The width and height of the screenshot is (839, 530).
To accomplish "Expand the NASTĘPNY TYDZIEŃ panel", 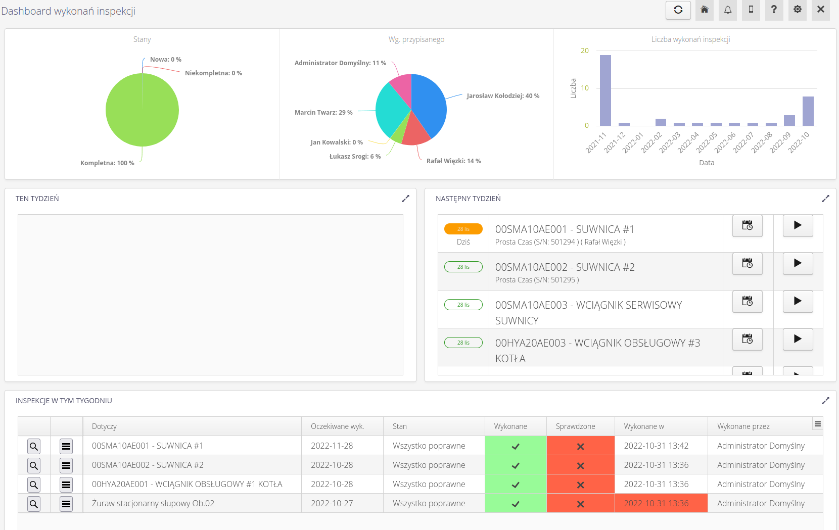I will tap(825, 199).
